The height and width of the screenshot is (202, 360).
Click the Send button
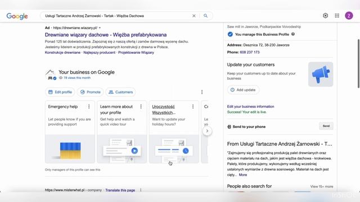tap(326, 126)
